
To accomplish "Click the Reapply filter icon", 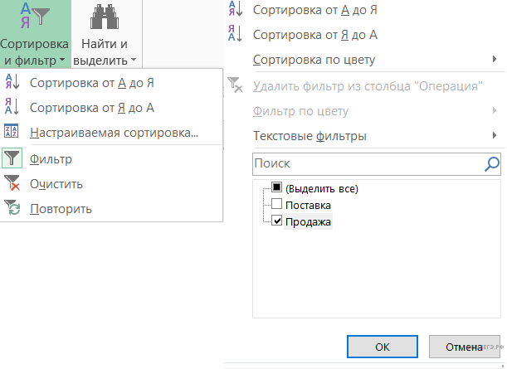I will pos(12,209).
